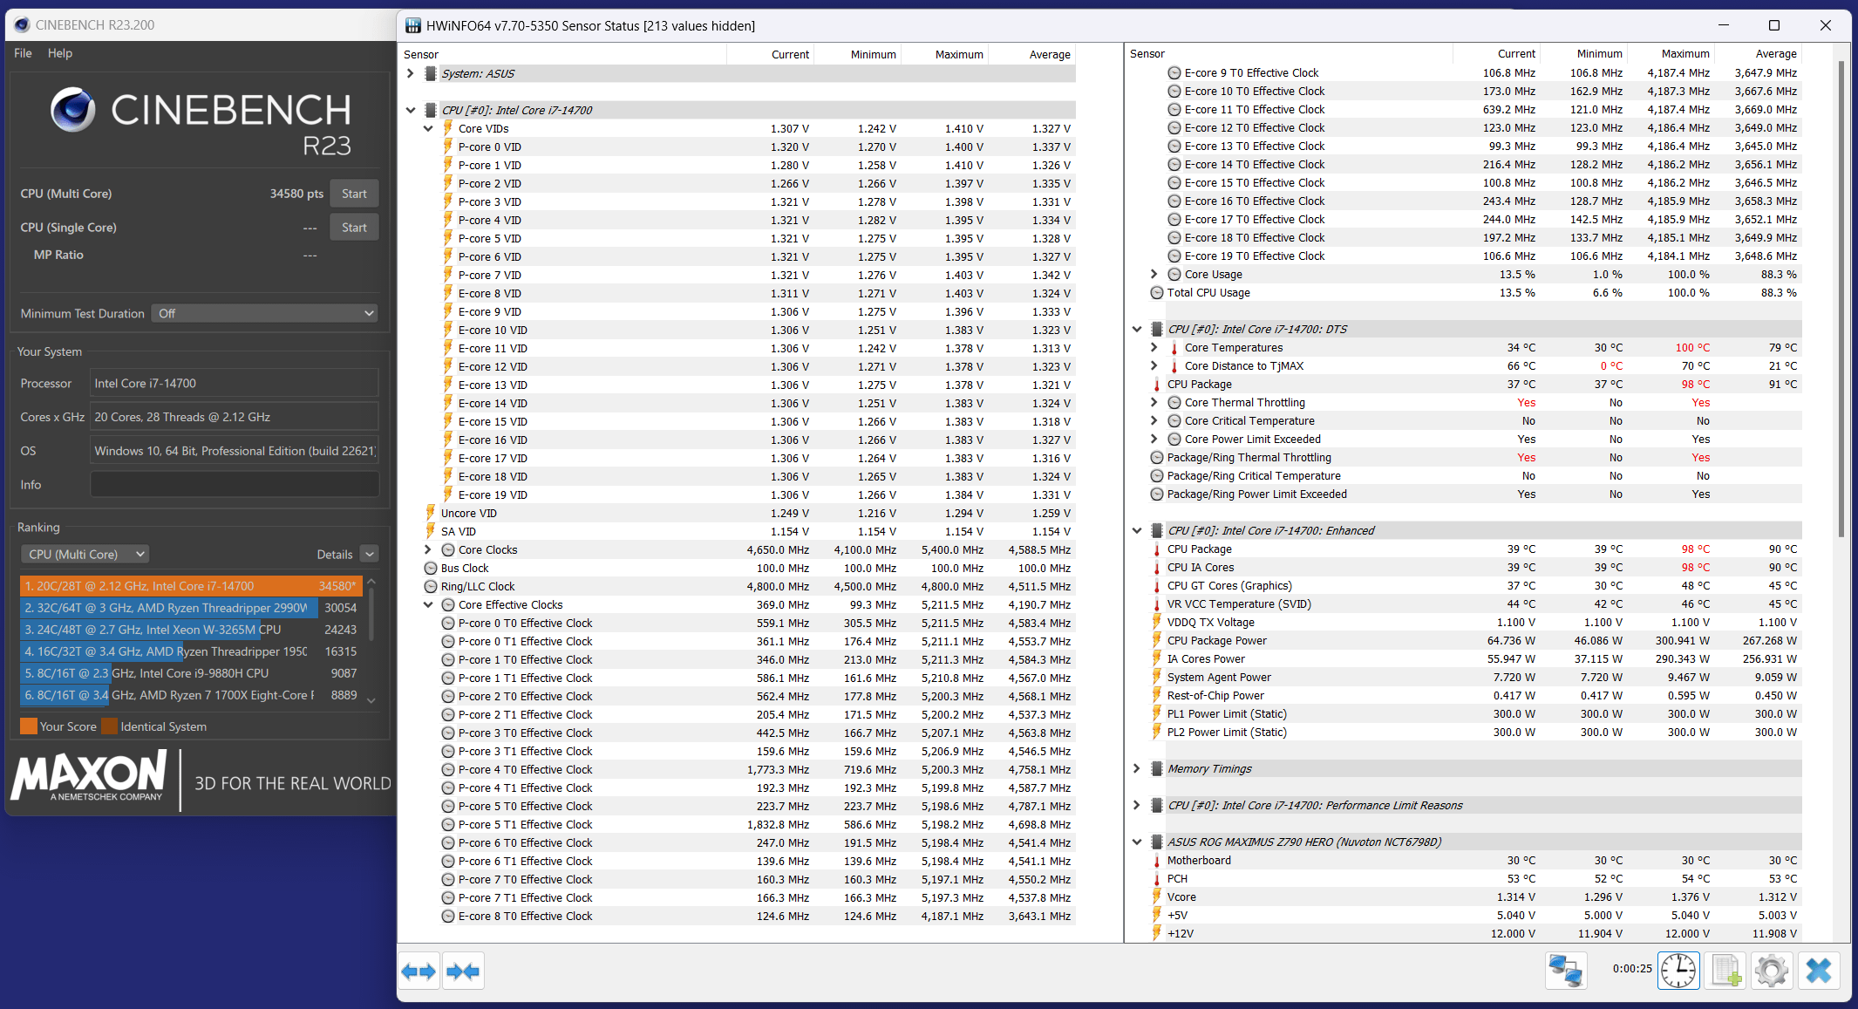Screen dimensions: 1858x1009
Task: Open the remote network monitoring icon
Action: [1566, 970]
